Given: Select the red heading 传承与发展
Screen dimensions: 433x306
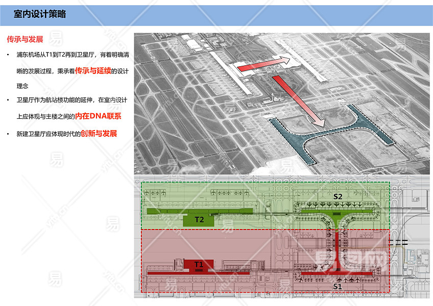Looking at the screenshot, I should 25,39.
